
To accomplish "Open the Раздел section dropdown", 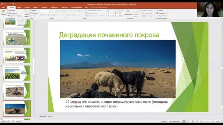I will pos(33,16).
